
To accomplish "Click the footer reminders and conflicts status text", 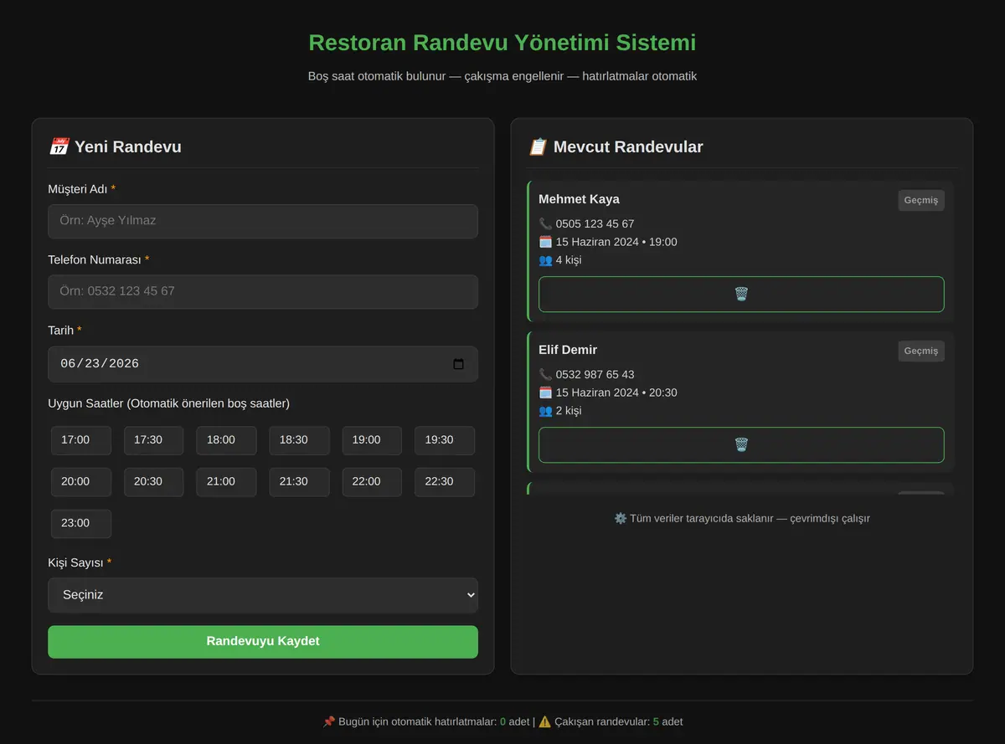I will (502, 721).
